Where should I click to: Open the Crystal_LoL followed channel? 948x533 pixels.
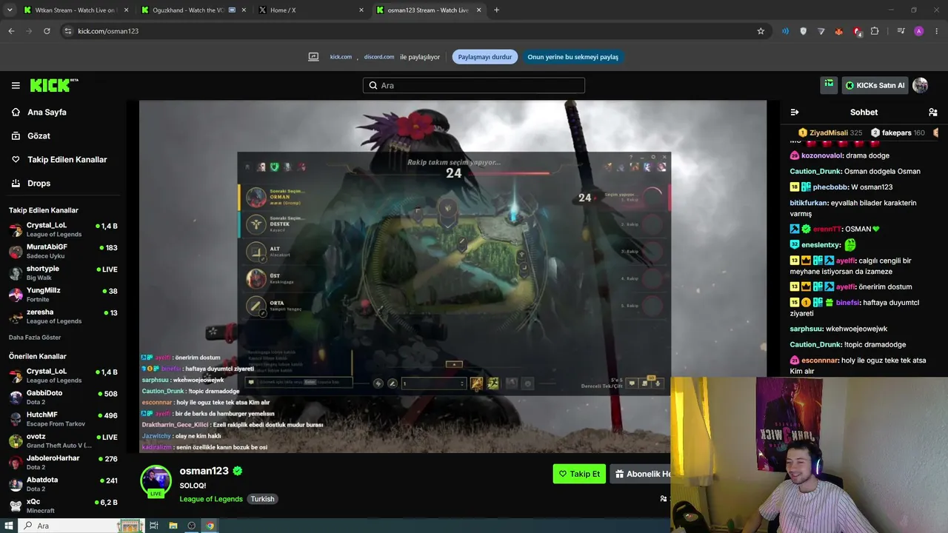click(63, 229)
